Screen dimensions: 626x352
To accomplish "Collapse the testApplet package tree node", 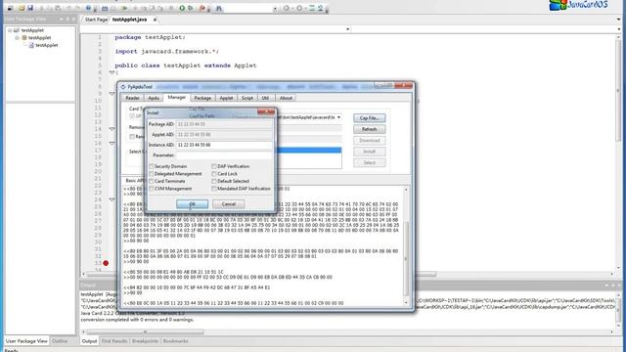I will (x=18, y=37).
